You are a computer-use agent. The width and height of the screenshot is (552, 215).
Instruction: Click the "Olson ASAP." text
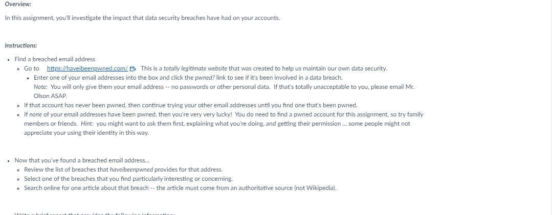(x=50, y=96)
